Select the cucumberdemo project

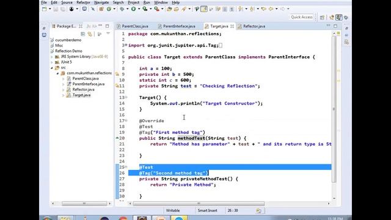(68, 40)
